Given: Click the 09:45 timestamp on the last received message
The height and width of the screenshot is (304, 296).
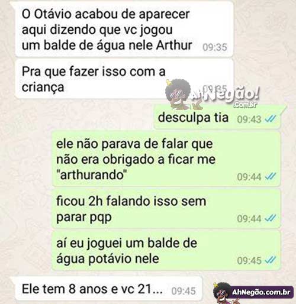Looking at the screenshot, I should tap(184, 291).
